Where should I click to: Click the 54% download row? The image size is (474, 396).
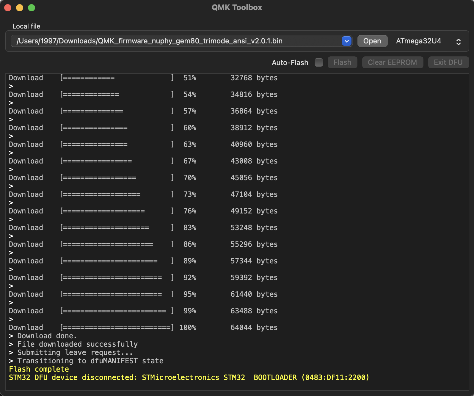coord(143,95)
